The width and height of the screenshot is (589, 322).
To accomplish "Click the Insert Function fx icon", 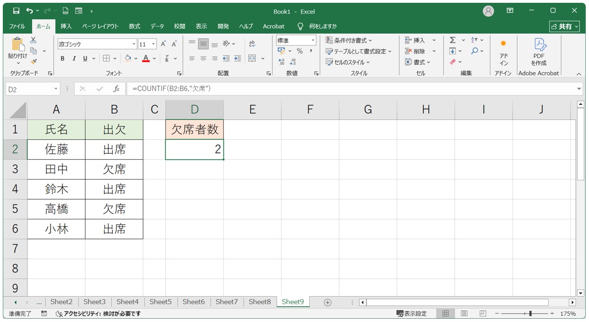I will click(x=116, y=89).
